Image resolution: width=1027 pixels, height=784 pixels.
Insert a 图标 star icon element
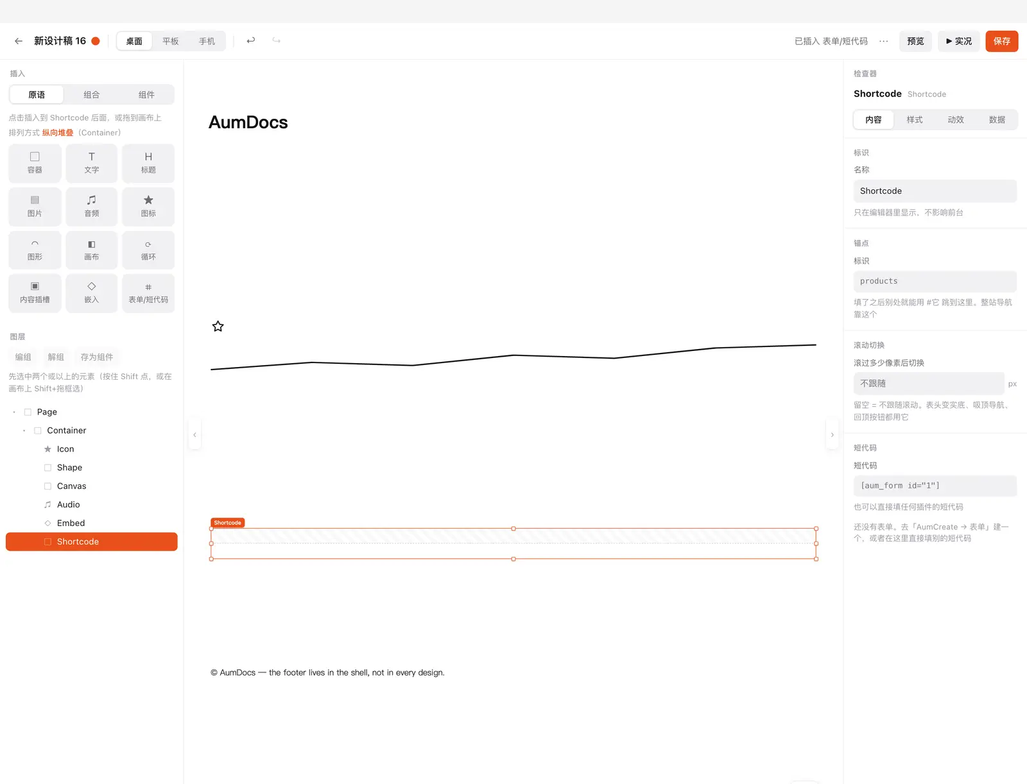coord(148,207)
